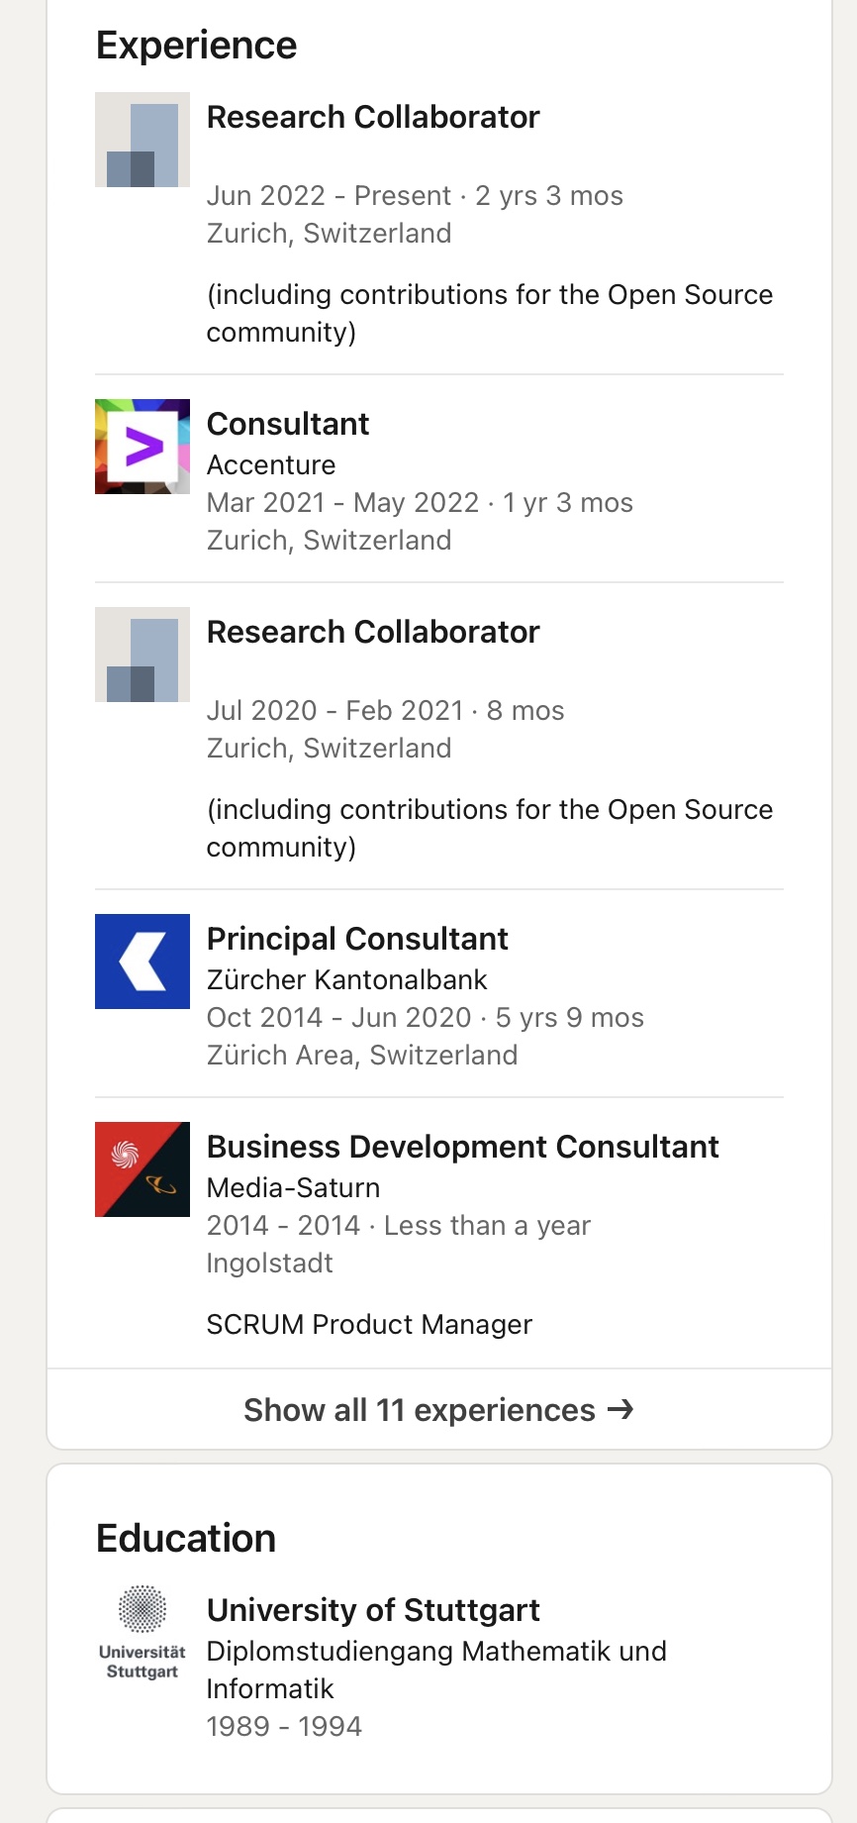Image resolution: width=857 pixels, height=1823 pixels.
Task: Select the Diplomstudiengang Mathematik und Informatik text
Action: pos(436,1670)
